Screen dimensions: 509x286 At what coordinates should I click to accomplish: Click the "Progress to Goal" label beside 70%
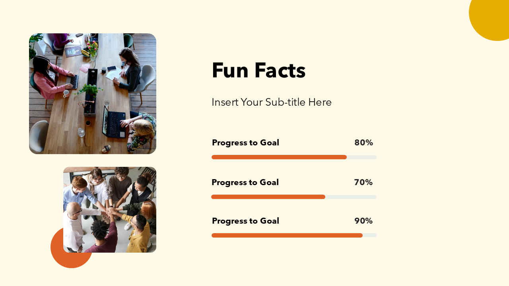click(x=245, y=182)
